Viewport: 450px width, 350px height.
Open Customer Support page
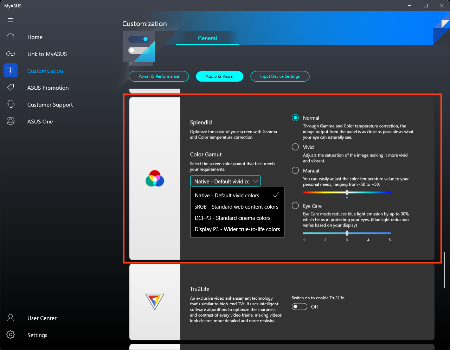click(50, 104)
